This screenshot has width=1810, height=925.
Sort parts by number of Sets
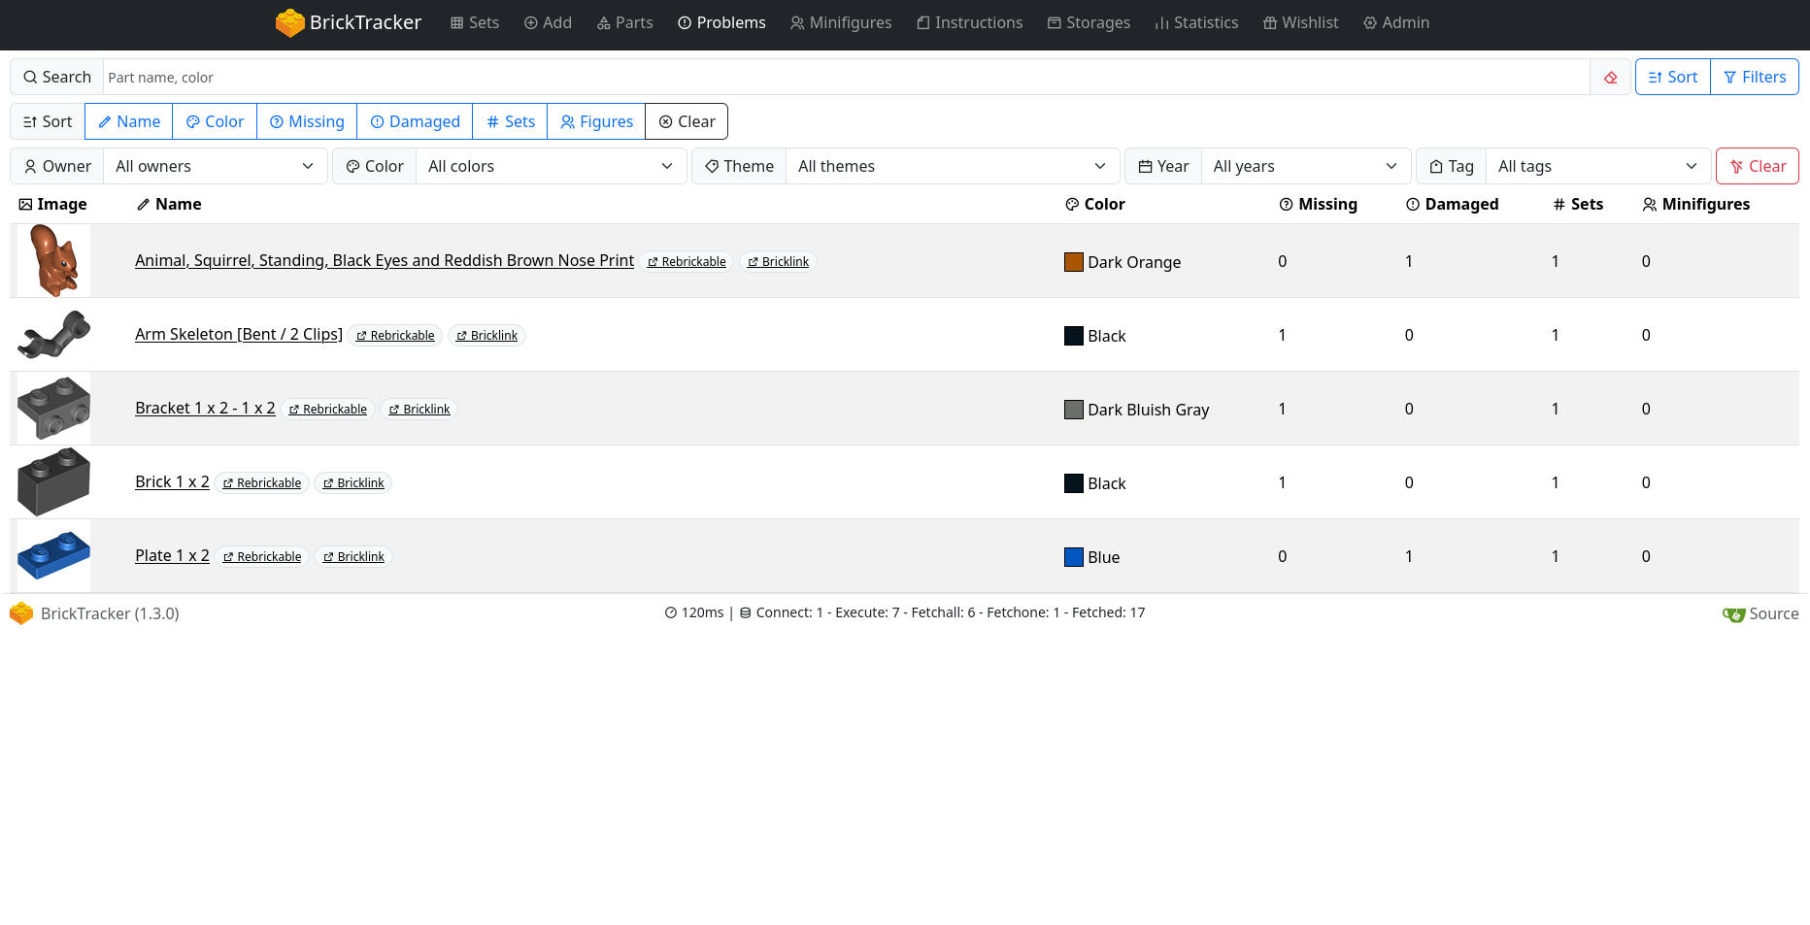tap(510, 121)
